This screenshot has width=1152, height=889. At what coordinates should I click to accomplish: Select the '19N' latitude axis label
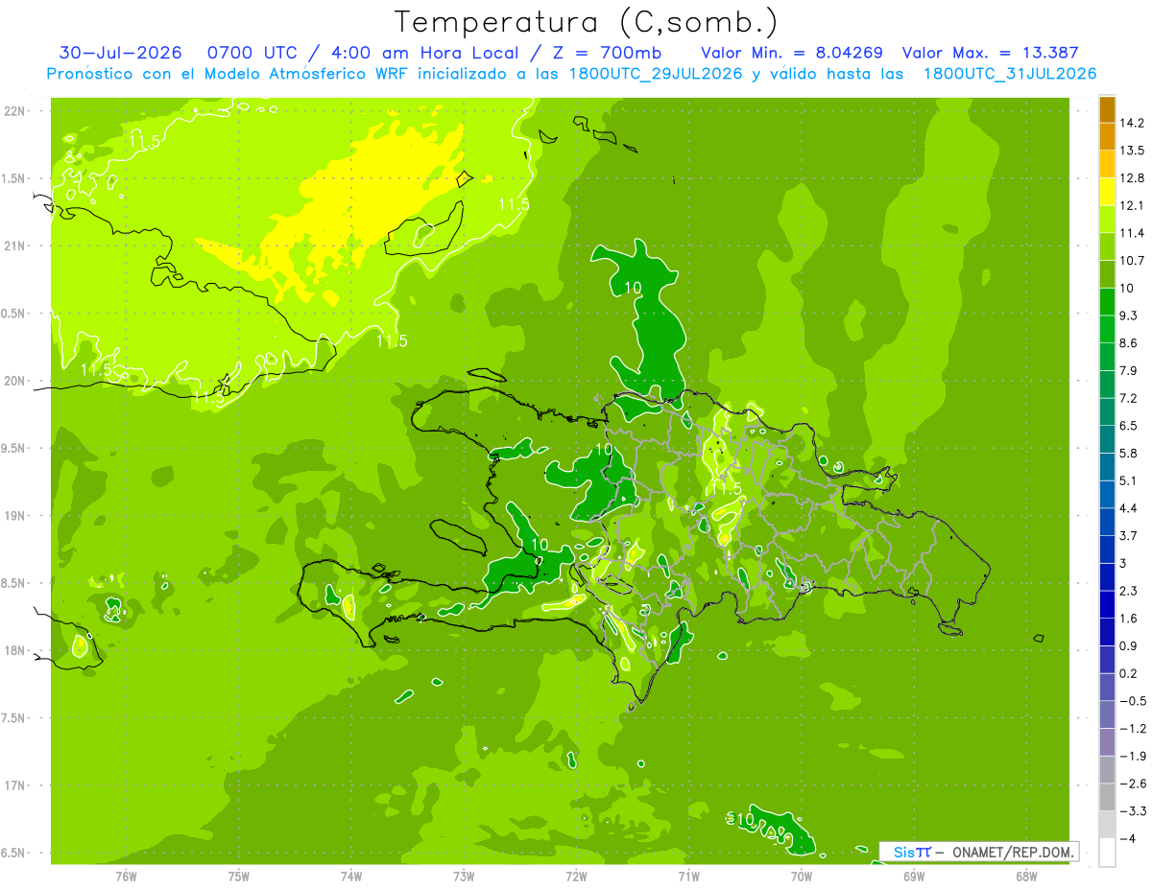[x=13, y=516]
